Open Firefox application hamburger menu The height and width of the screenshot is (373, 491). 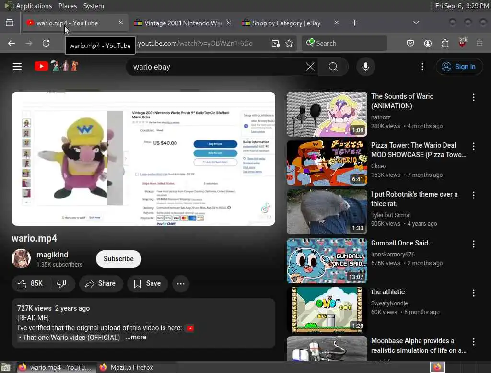[479, 43]
